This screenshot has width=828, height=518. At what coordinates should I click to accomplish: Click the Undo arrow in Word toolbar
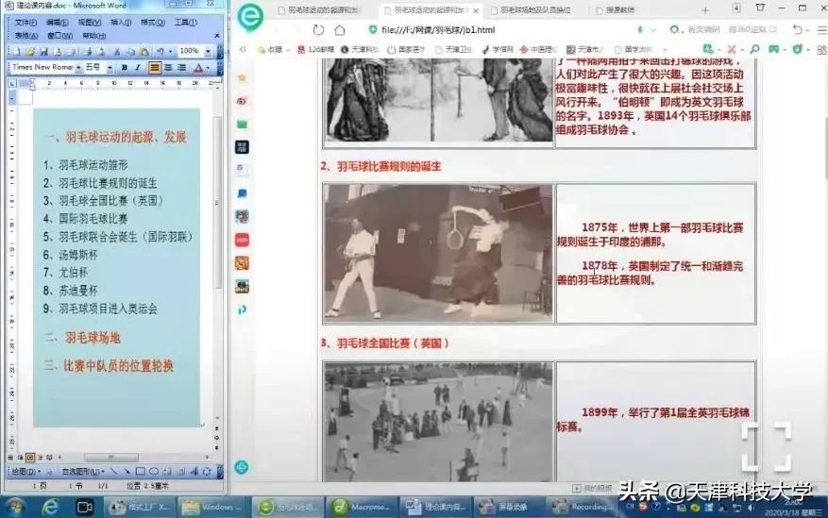point(160,51)
